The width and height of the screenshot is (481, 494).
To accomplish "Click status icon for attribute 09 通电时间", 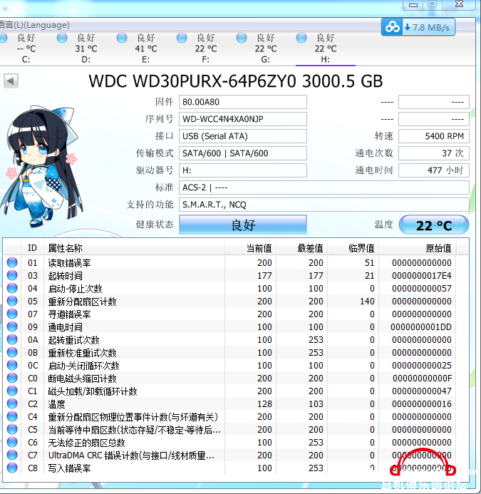I will pyautogui.click(x=12, y=326).
